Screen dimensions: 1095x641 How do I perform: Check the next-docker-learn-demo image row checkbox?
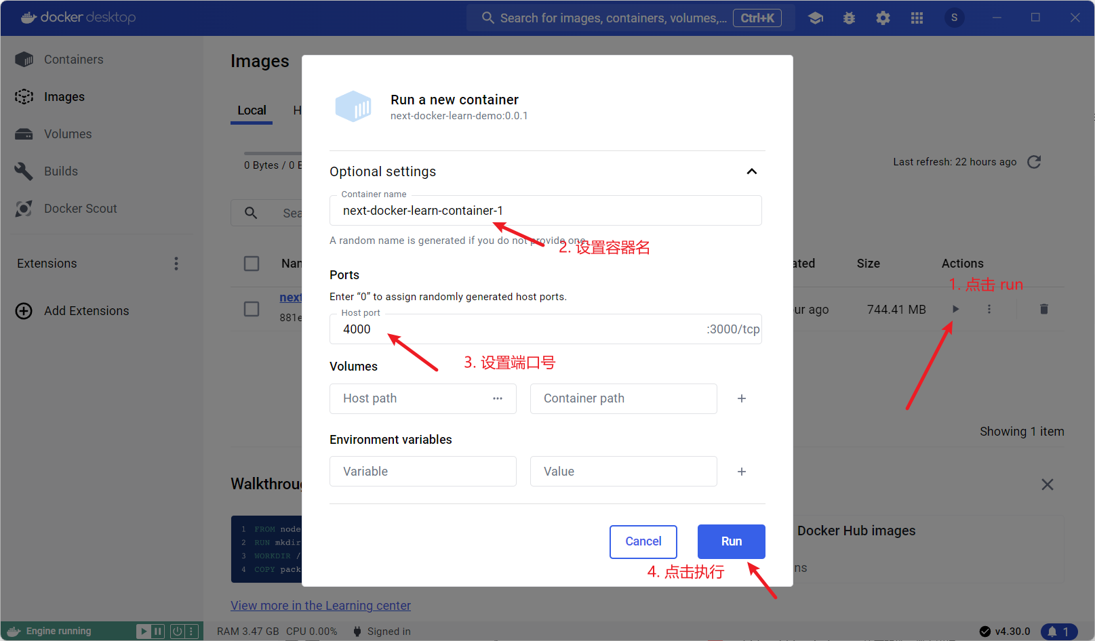(x=252, y=309)
